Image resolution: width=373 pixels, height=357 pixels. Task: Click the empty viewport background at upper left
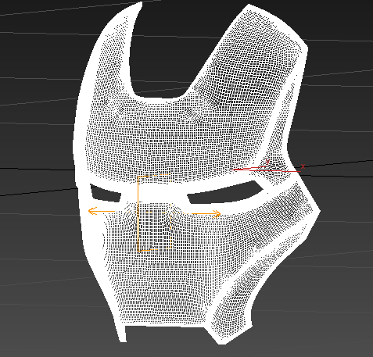(x=39, y=52)
